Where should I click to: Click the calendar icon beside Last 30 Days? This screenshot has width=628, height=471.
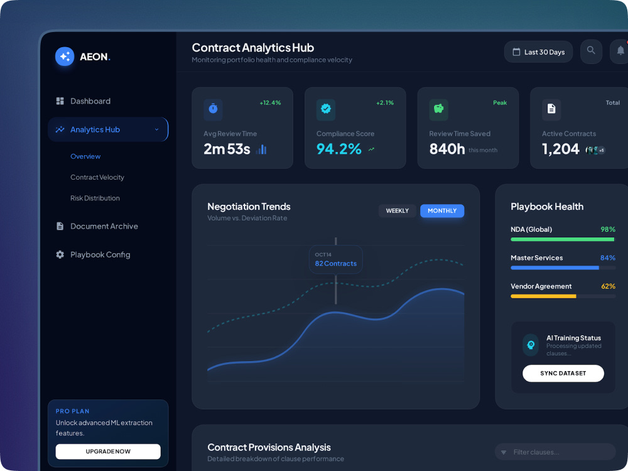click(517, 52)
